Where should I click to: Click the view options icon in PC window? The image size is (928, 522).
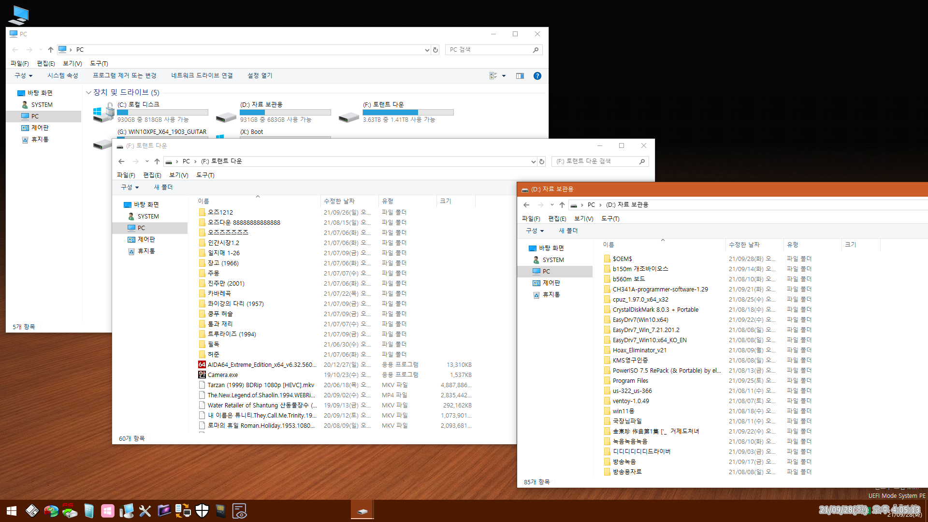(x=493, y=76)
